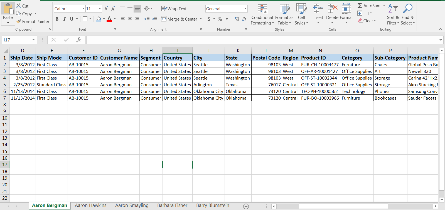Open the Calibri font name dropdown
Screen dimensions: 445x210
83,9
